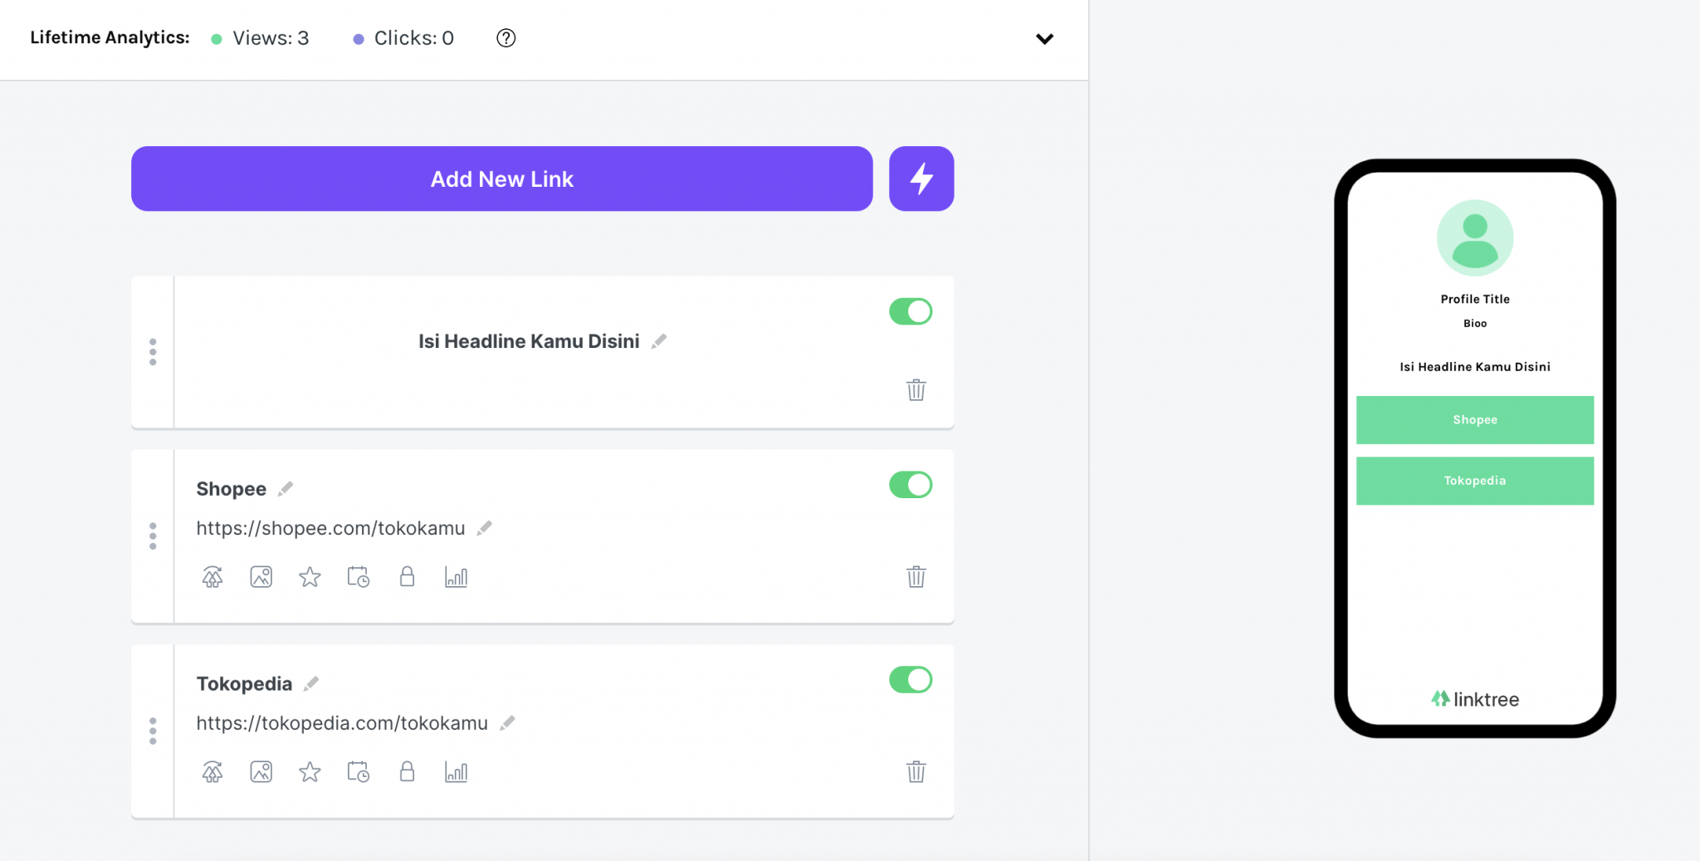This screenshot has width=1700, height=861.
Task: Click the Shopee button in phone preview
Action: 1474,420
